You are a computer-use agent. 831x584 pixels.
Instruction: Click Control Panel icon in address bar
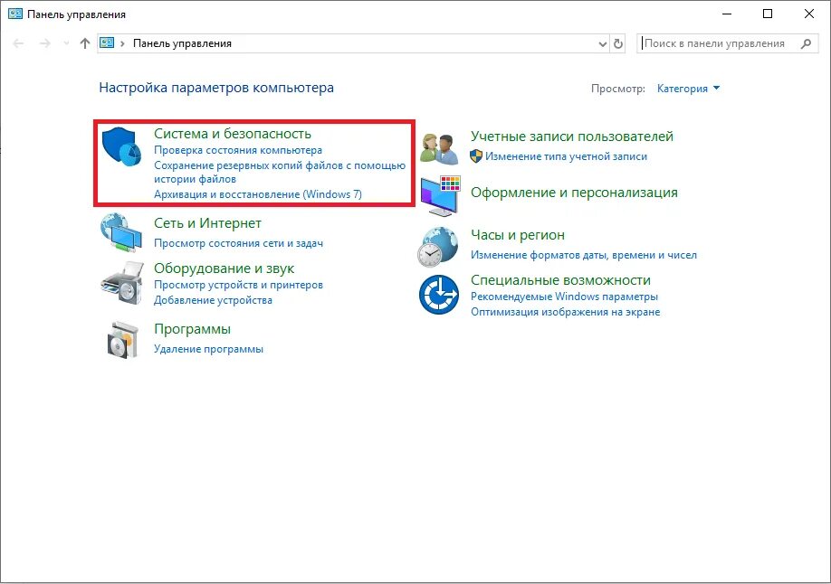tap(107, 42)
